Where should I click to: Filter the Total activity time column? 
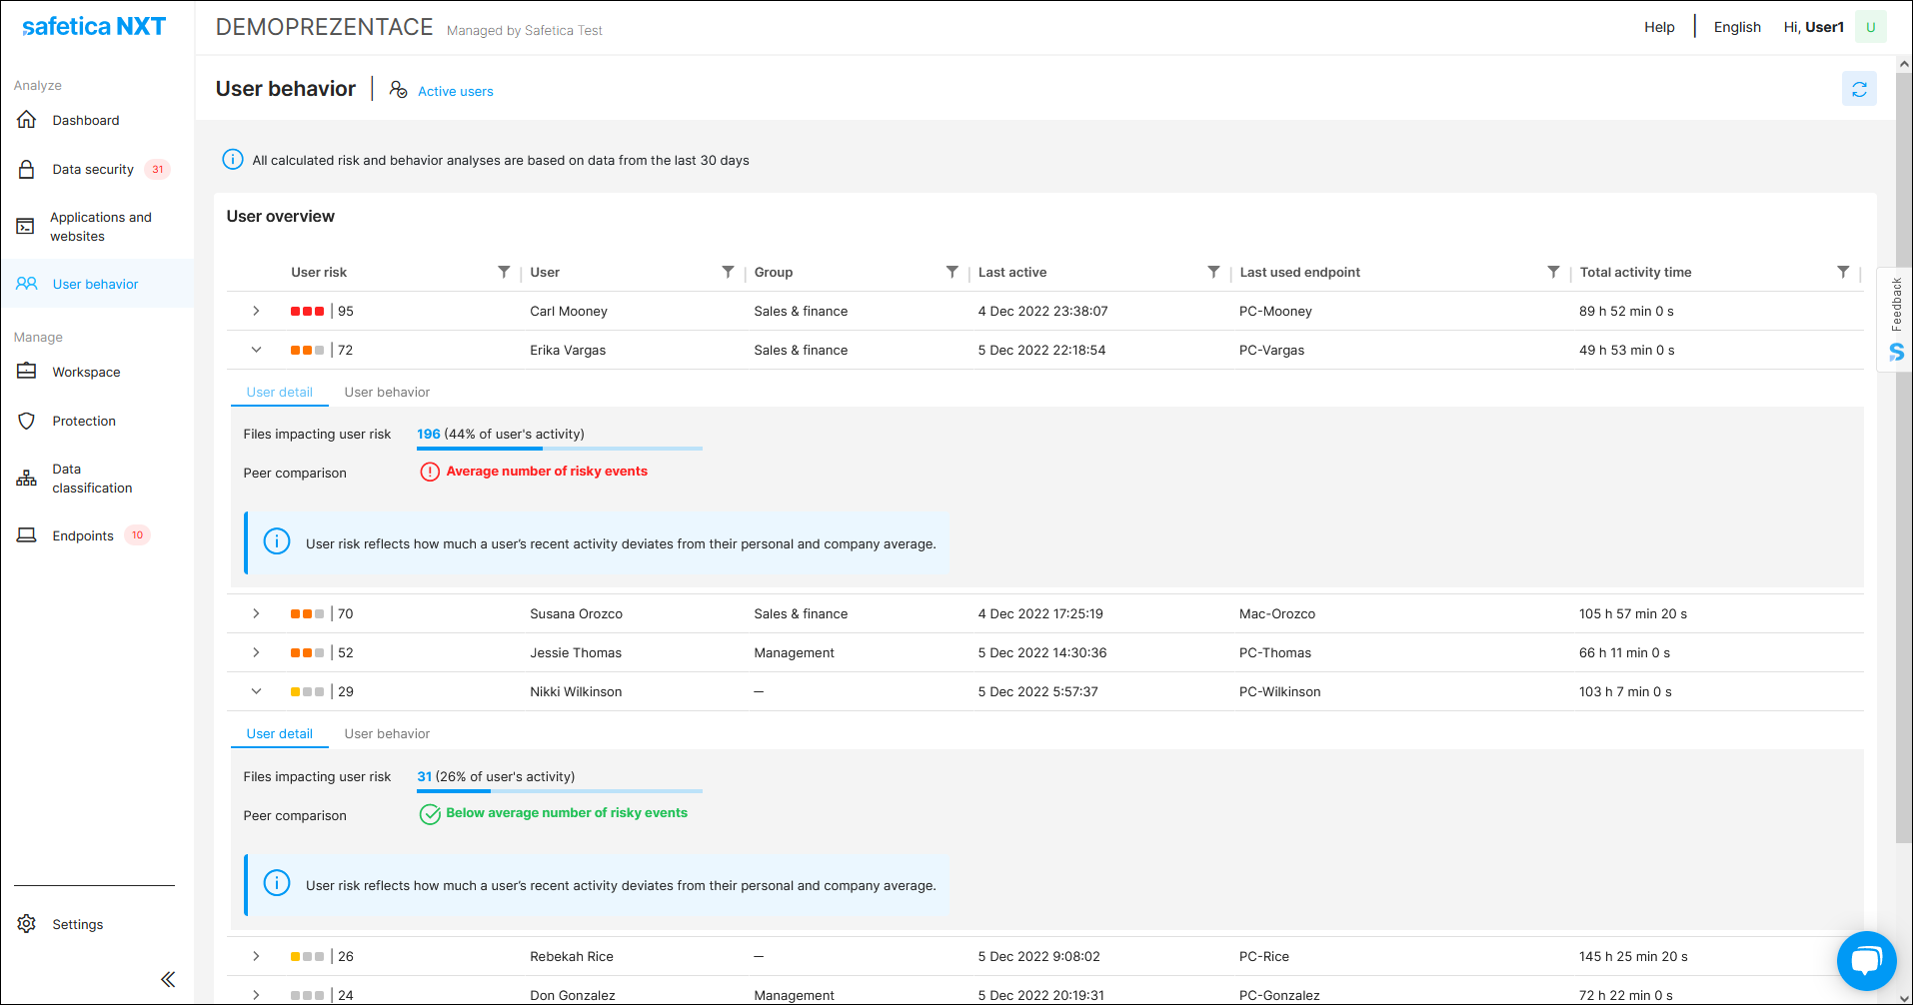pos(1842,272)
